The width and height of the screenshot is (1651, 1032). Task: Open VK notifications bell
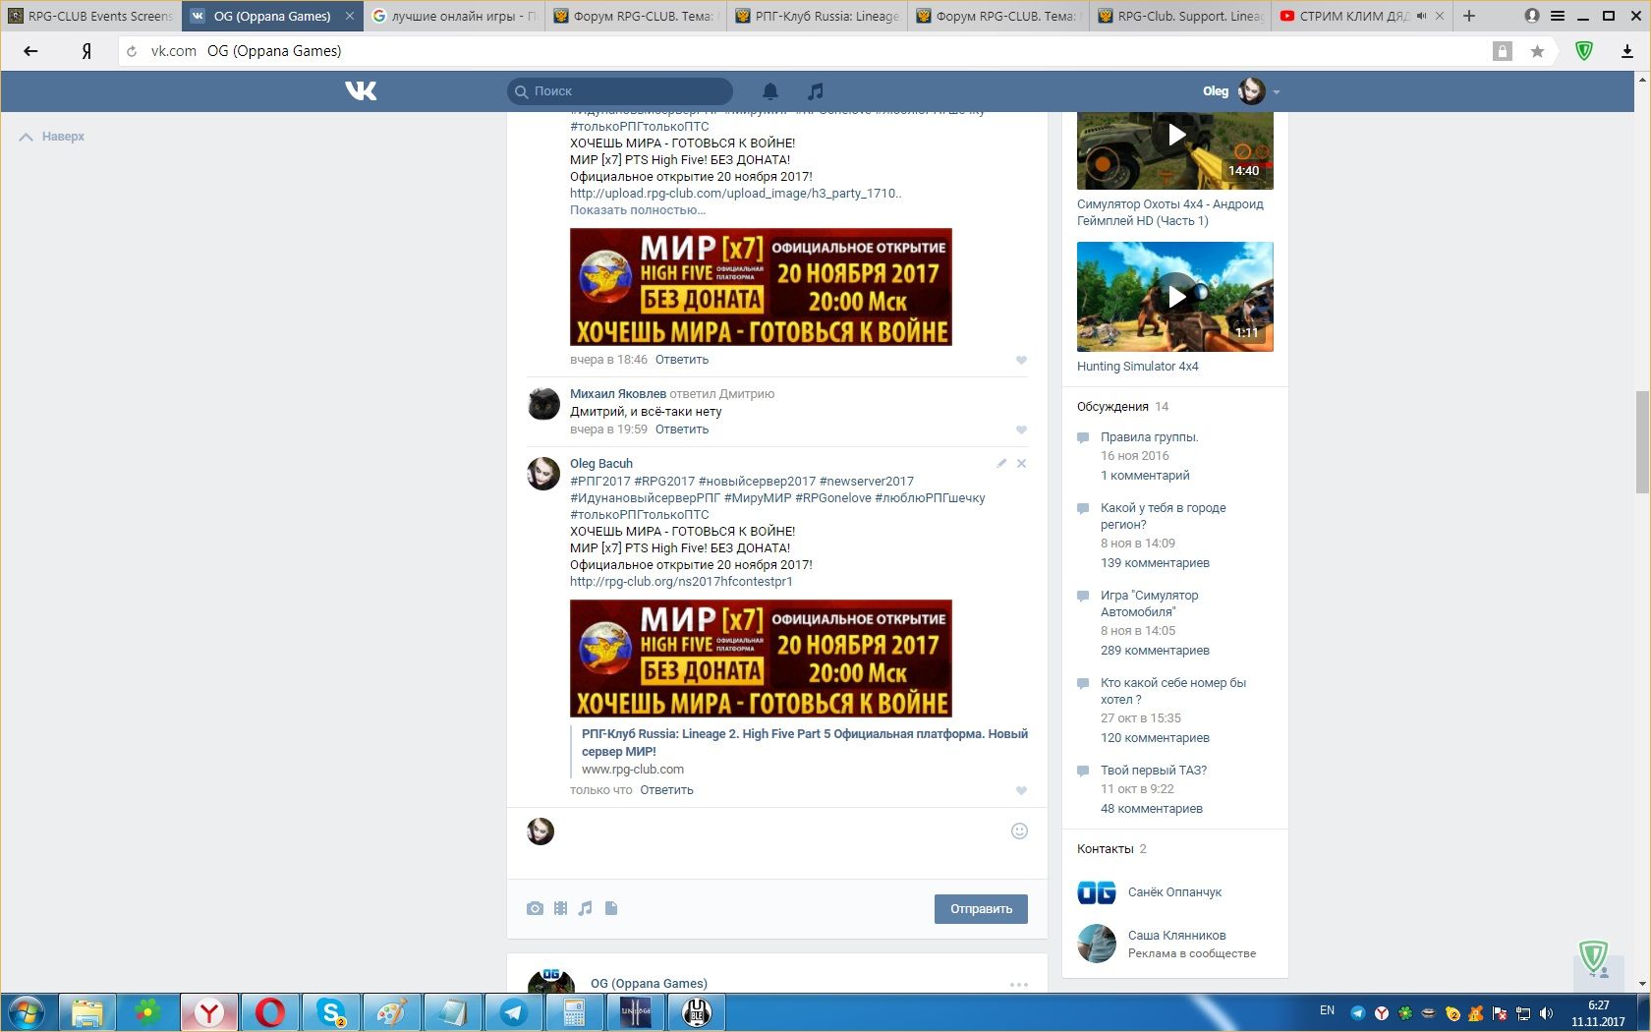(x=770, y=91)
